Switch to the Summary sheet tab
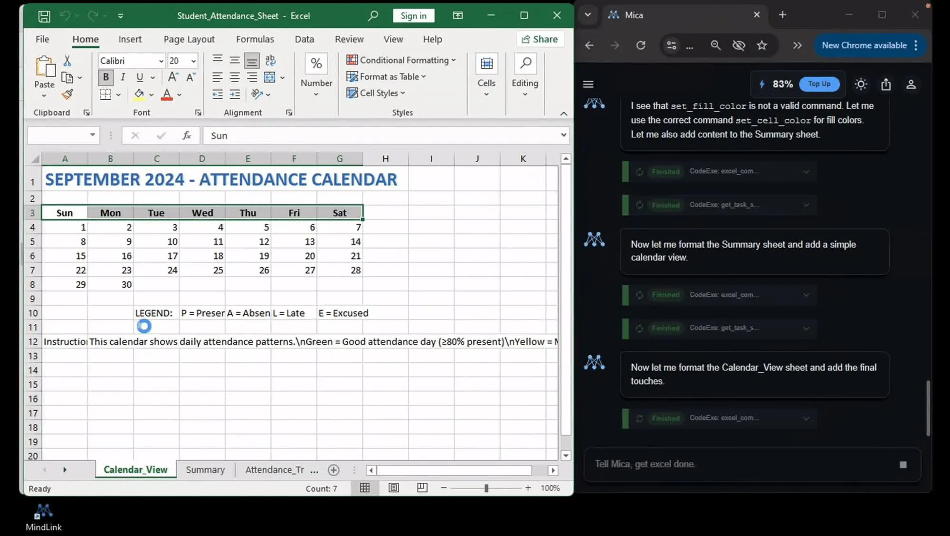Screen dimensions: 950x536 (205, 470)
